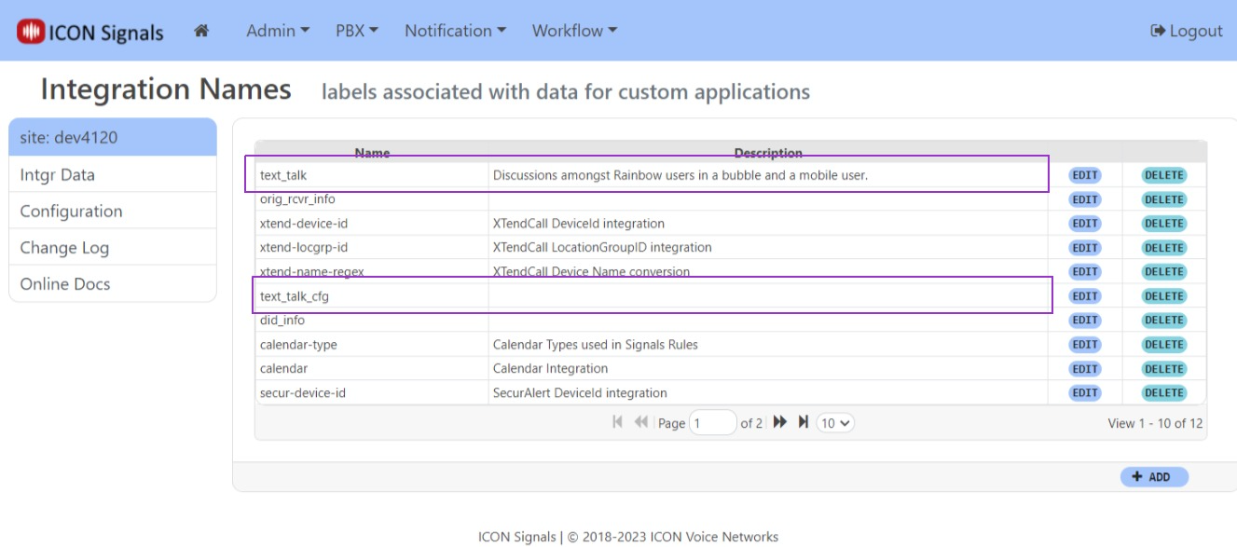Delete the calendar-type integration name
The image size is (1237, 547).
coord(1163,345)
